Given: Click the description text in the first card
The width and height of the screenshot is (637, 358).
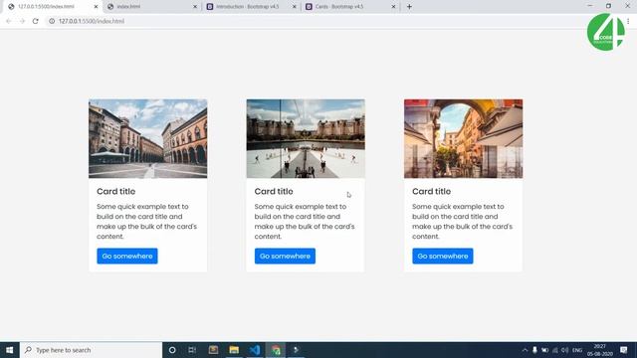Looking at the screenshot, I should click(x=146, y=221).
